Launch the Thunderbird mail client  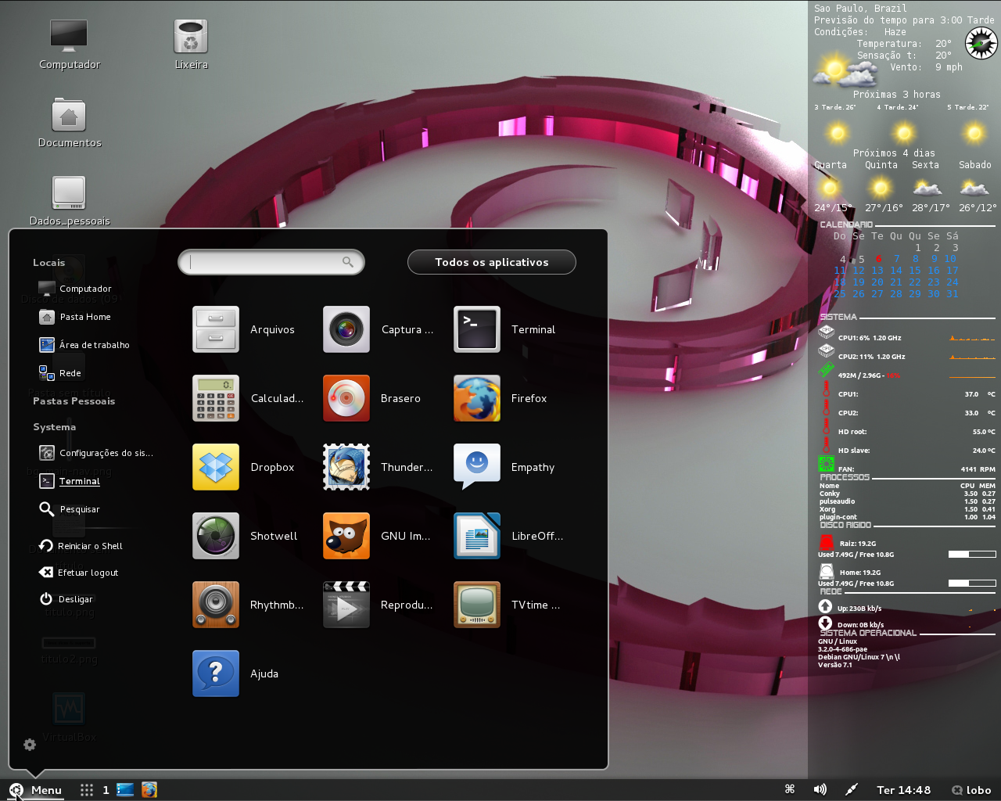[346, 467]
